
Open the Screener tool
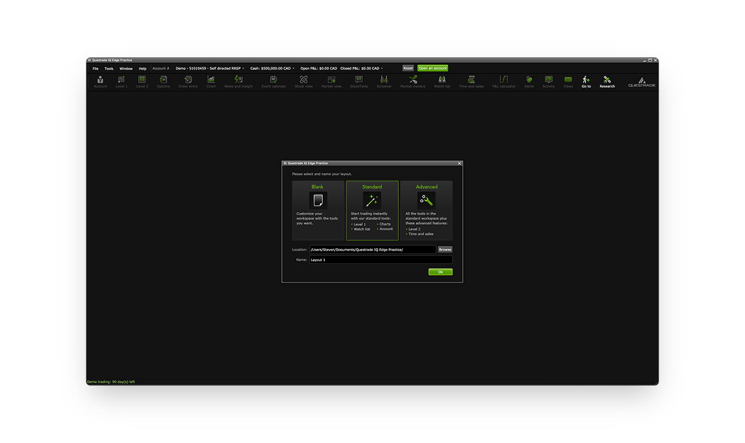(384, 81)
